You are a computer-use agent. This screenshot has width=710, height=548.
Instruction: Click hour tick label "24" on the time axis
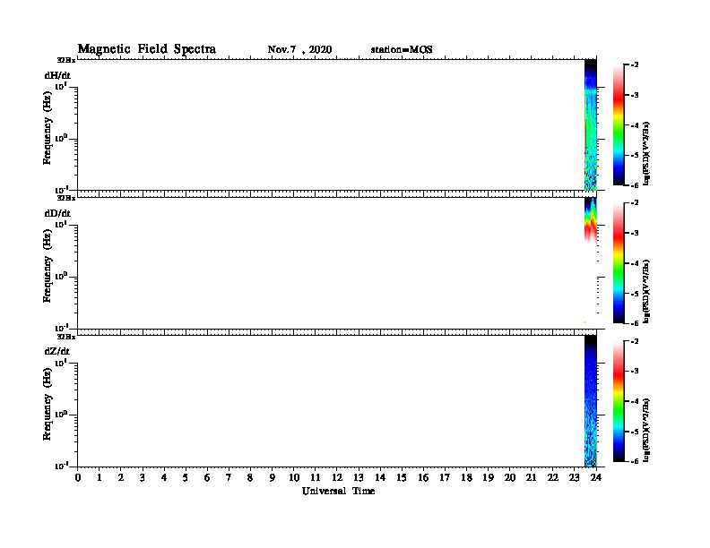[596, 478]
